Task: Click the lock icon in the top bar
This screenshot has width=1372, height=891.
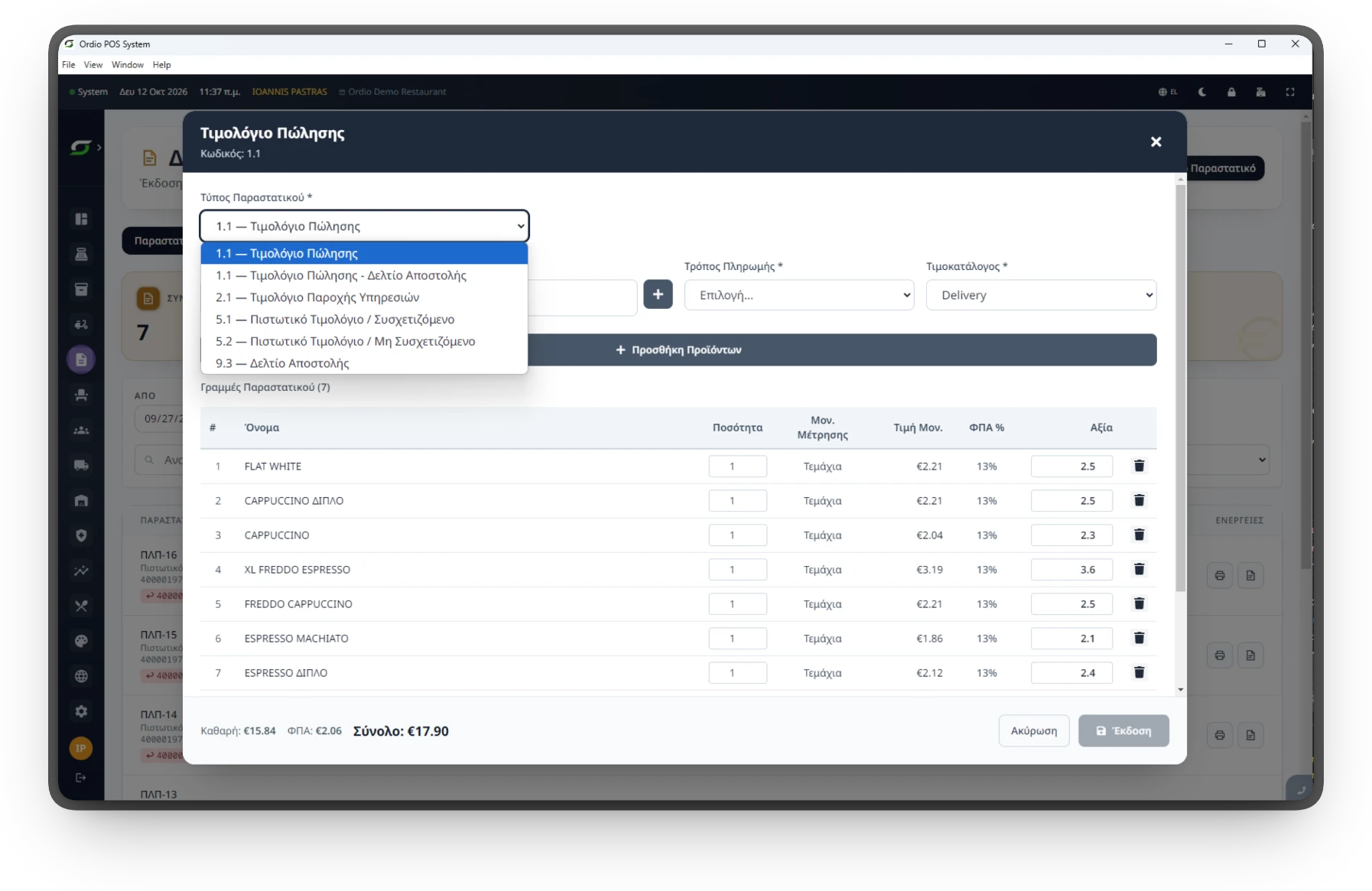Action: coord(1231,92)
